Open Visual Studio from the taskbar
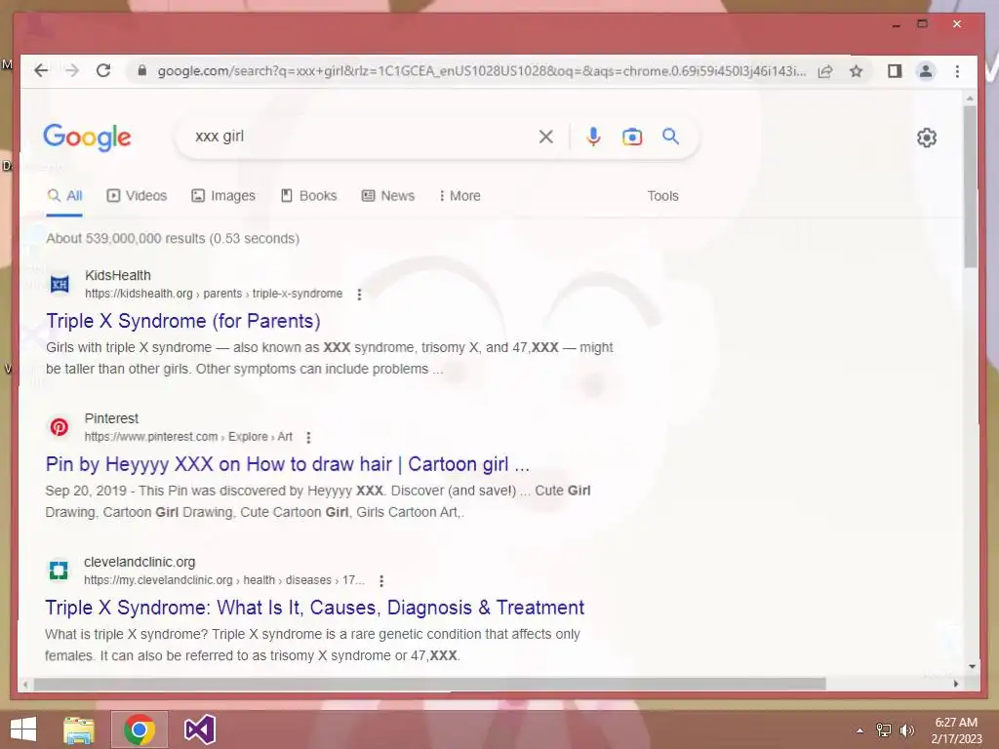Screen dimensions: 999x749 200,729
